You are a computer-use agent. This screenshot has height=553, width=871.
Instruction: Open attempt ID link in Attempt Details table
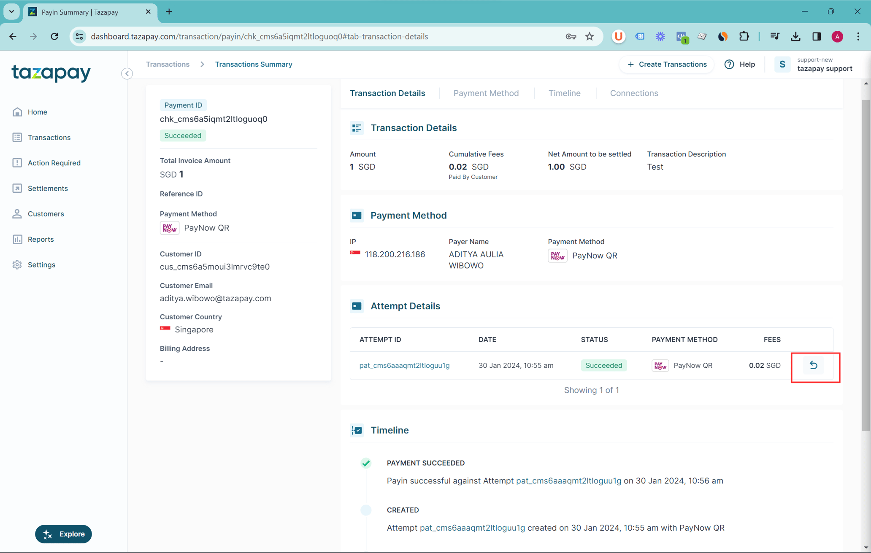point(404,366)
